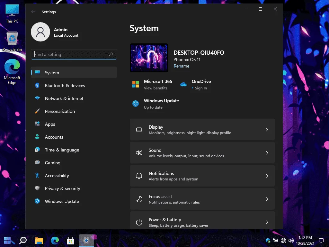This screenshot has width=329, height=247.
Task: Click the volume icon in system tray
Action: pyautogui.click(x=291, y=241)
